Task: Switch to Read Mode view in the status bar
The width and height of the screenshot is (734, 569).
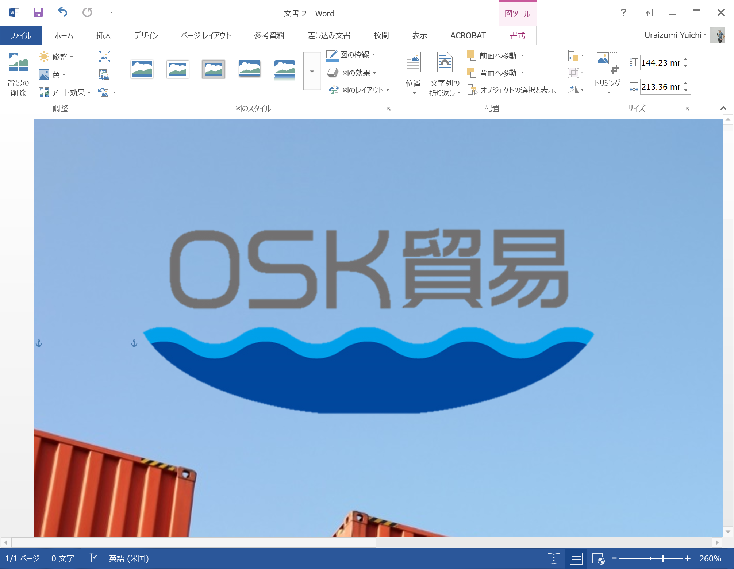Action: click(553, 558)
